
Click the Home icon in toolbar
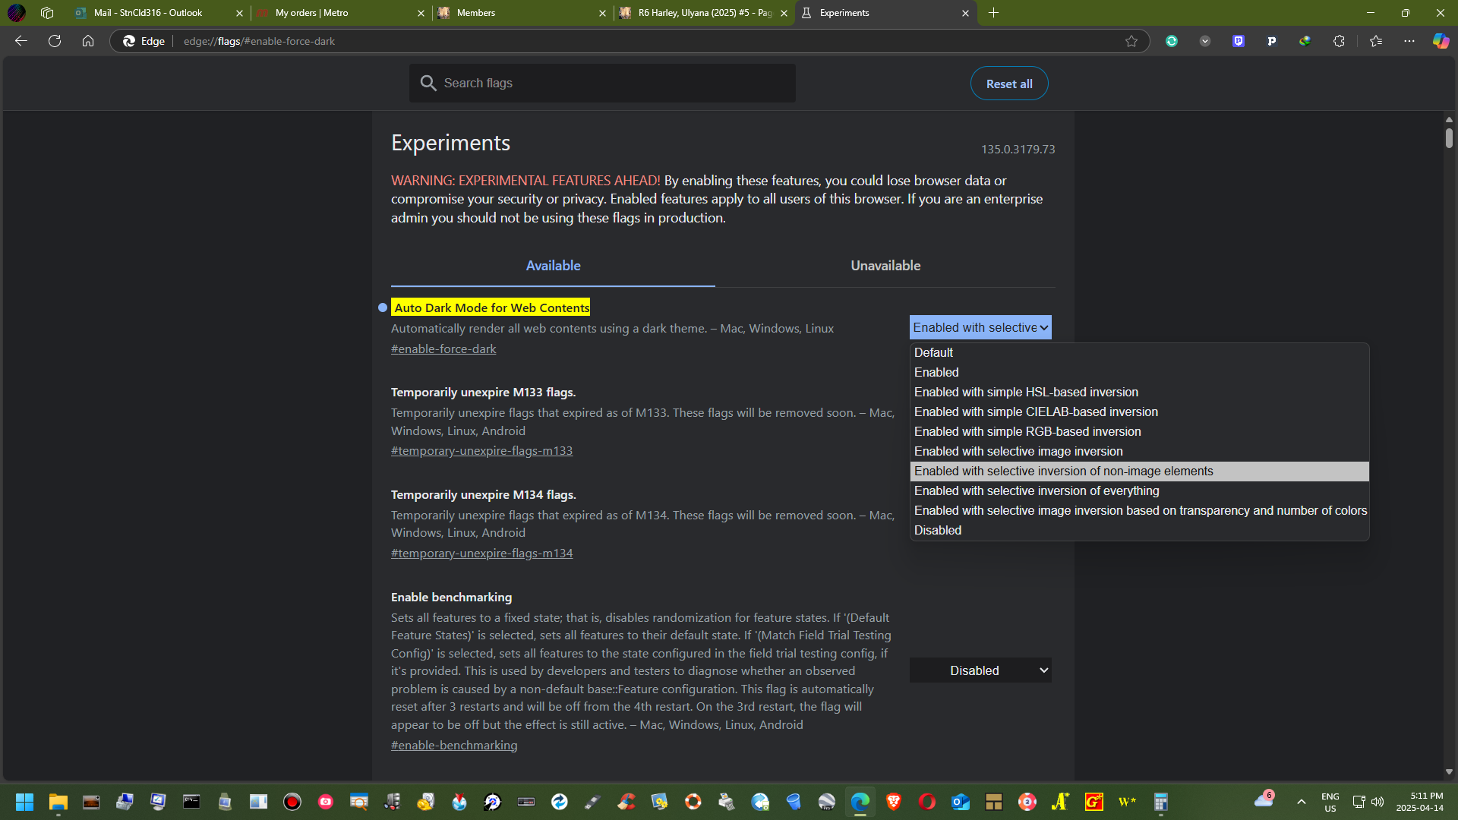88,41
